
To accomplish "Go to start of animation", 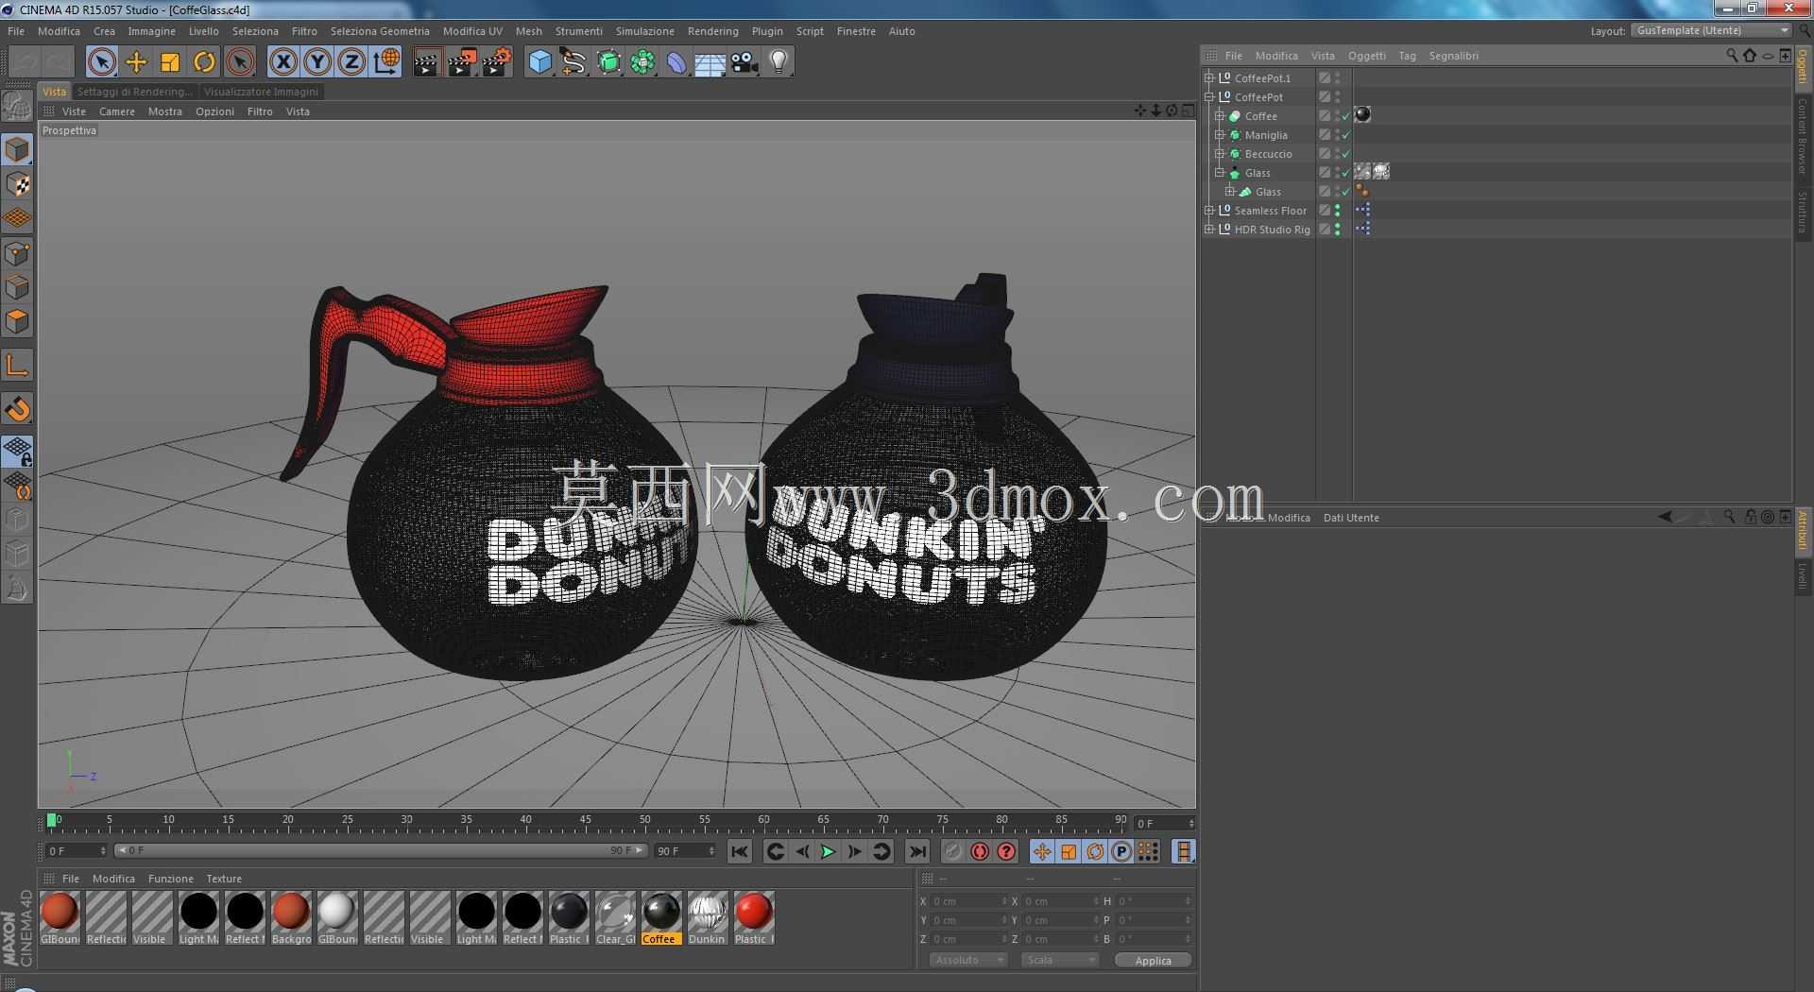I will [x=740, y=851].
